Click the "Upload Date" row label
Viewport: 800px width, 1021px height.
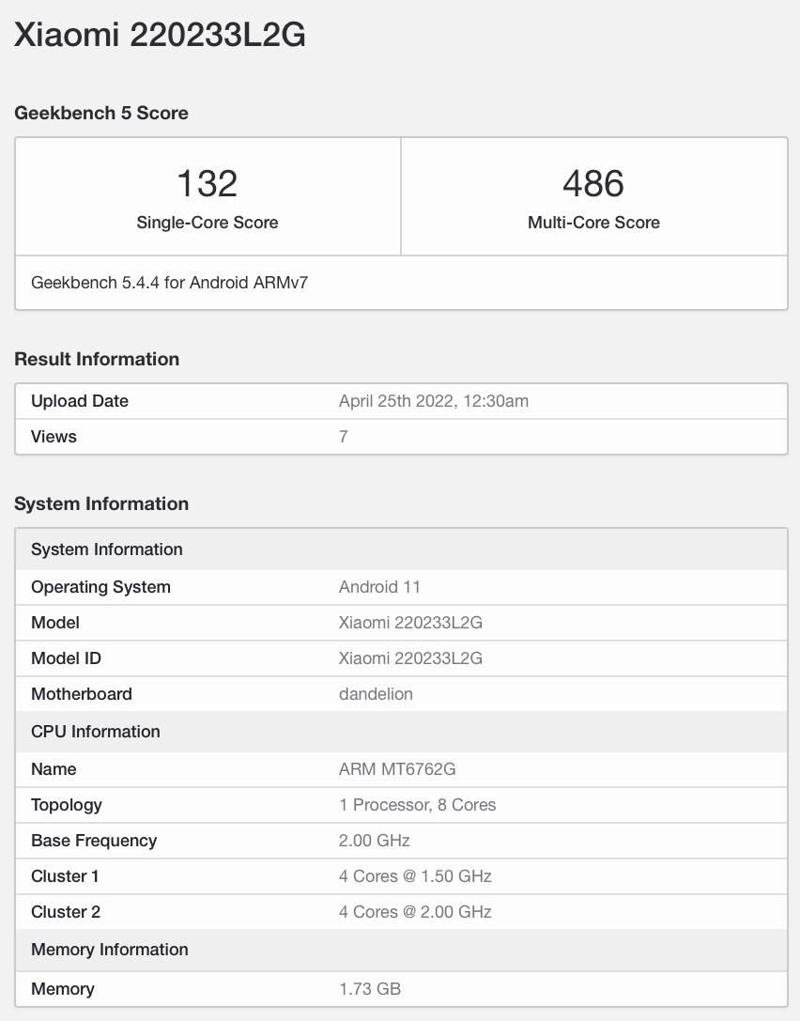pyautogui.click(x=80, y=400)
